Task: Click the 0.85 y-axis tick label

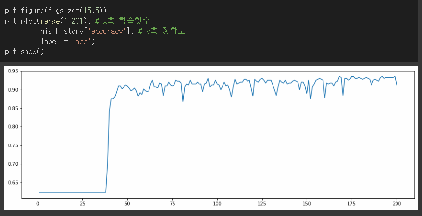Action: pos(13,108)
